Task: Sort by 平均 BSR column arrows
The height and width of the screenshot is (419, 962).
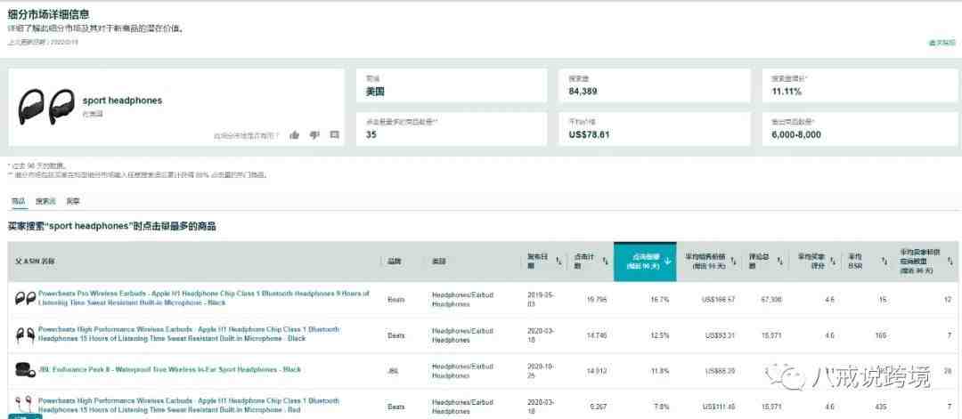Action: coord(885,262)
